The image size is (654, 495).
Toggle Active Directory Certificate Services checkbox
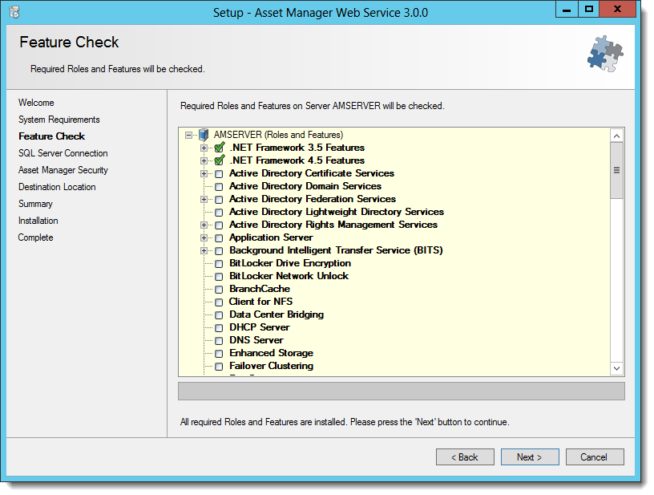(x=219, y=174)
